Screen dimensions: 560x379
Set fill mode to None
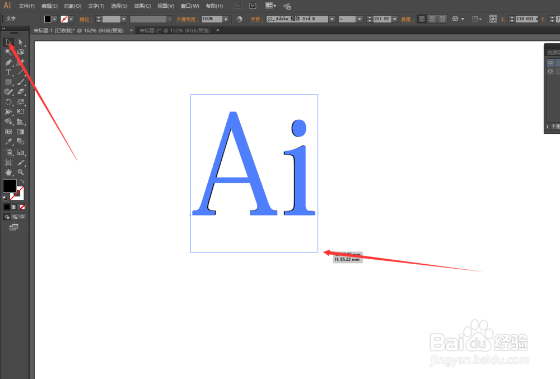click(22, 207)
